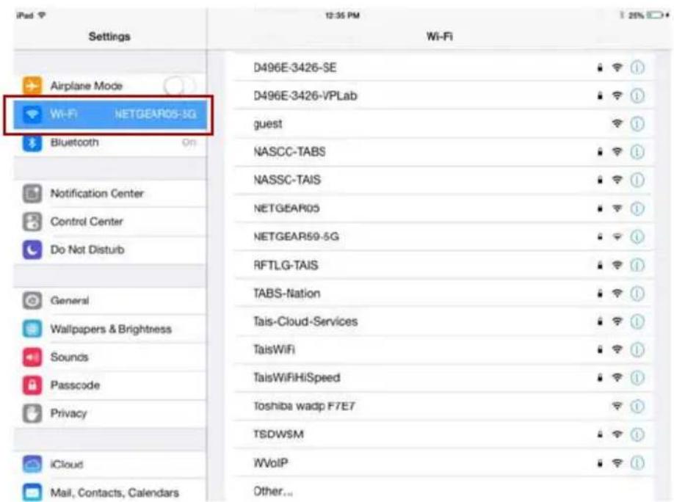The image size is (674, 502).
Task: Open info for D496E-3426-SE network
Action: pyautogui.click(x=637, y=68)
